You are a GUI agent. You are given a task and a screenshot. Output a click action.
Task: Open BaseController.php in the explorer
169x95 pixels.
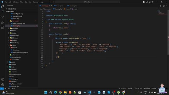tap(19, 23)
